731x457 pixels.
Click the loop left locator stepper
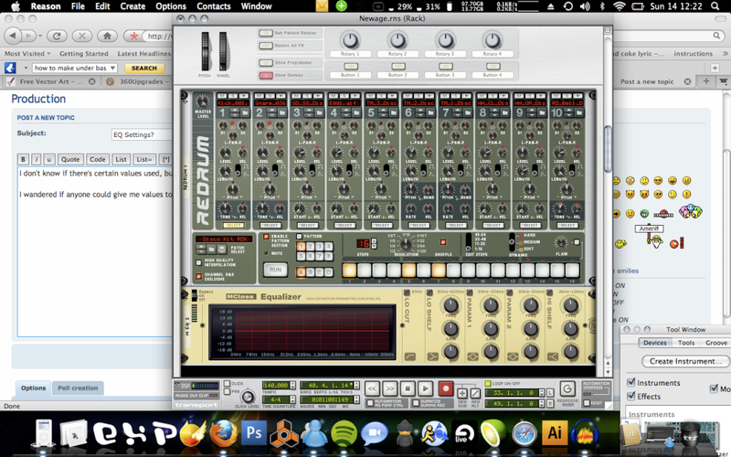point(542,393)
